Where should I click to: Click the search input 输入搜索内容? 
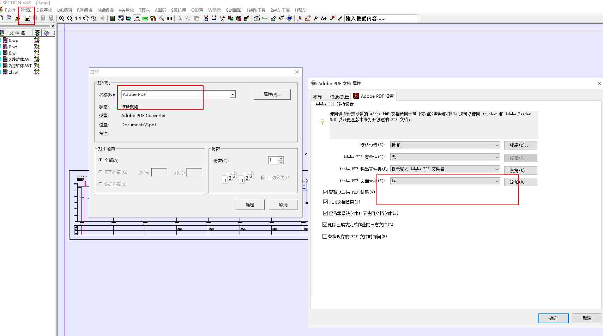pos(381,18)
